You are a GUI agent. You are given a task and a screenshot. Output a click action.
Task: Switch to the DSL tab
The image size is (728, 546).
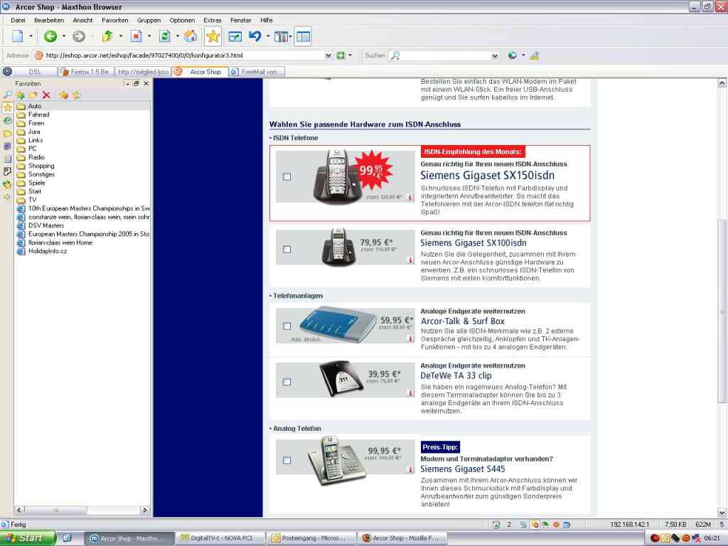tap(29, 72)
